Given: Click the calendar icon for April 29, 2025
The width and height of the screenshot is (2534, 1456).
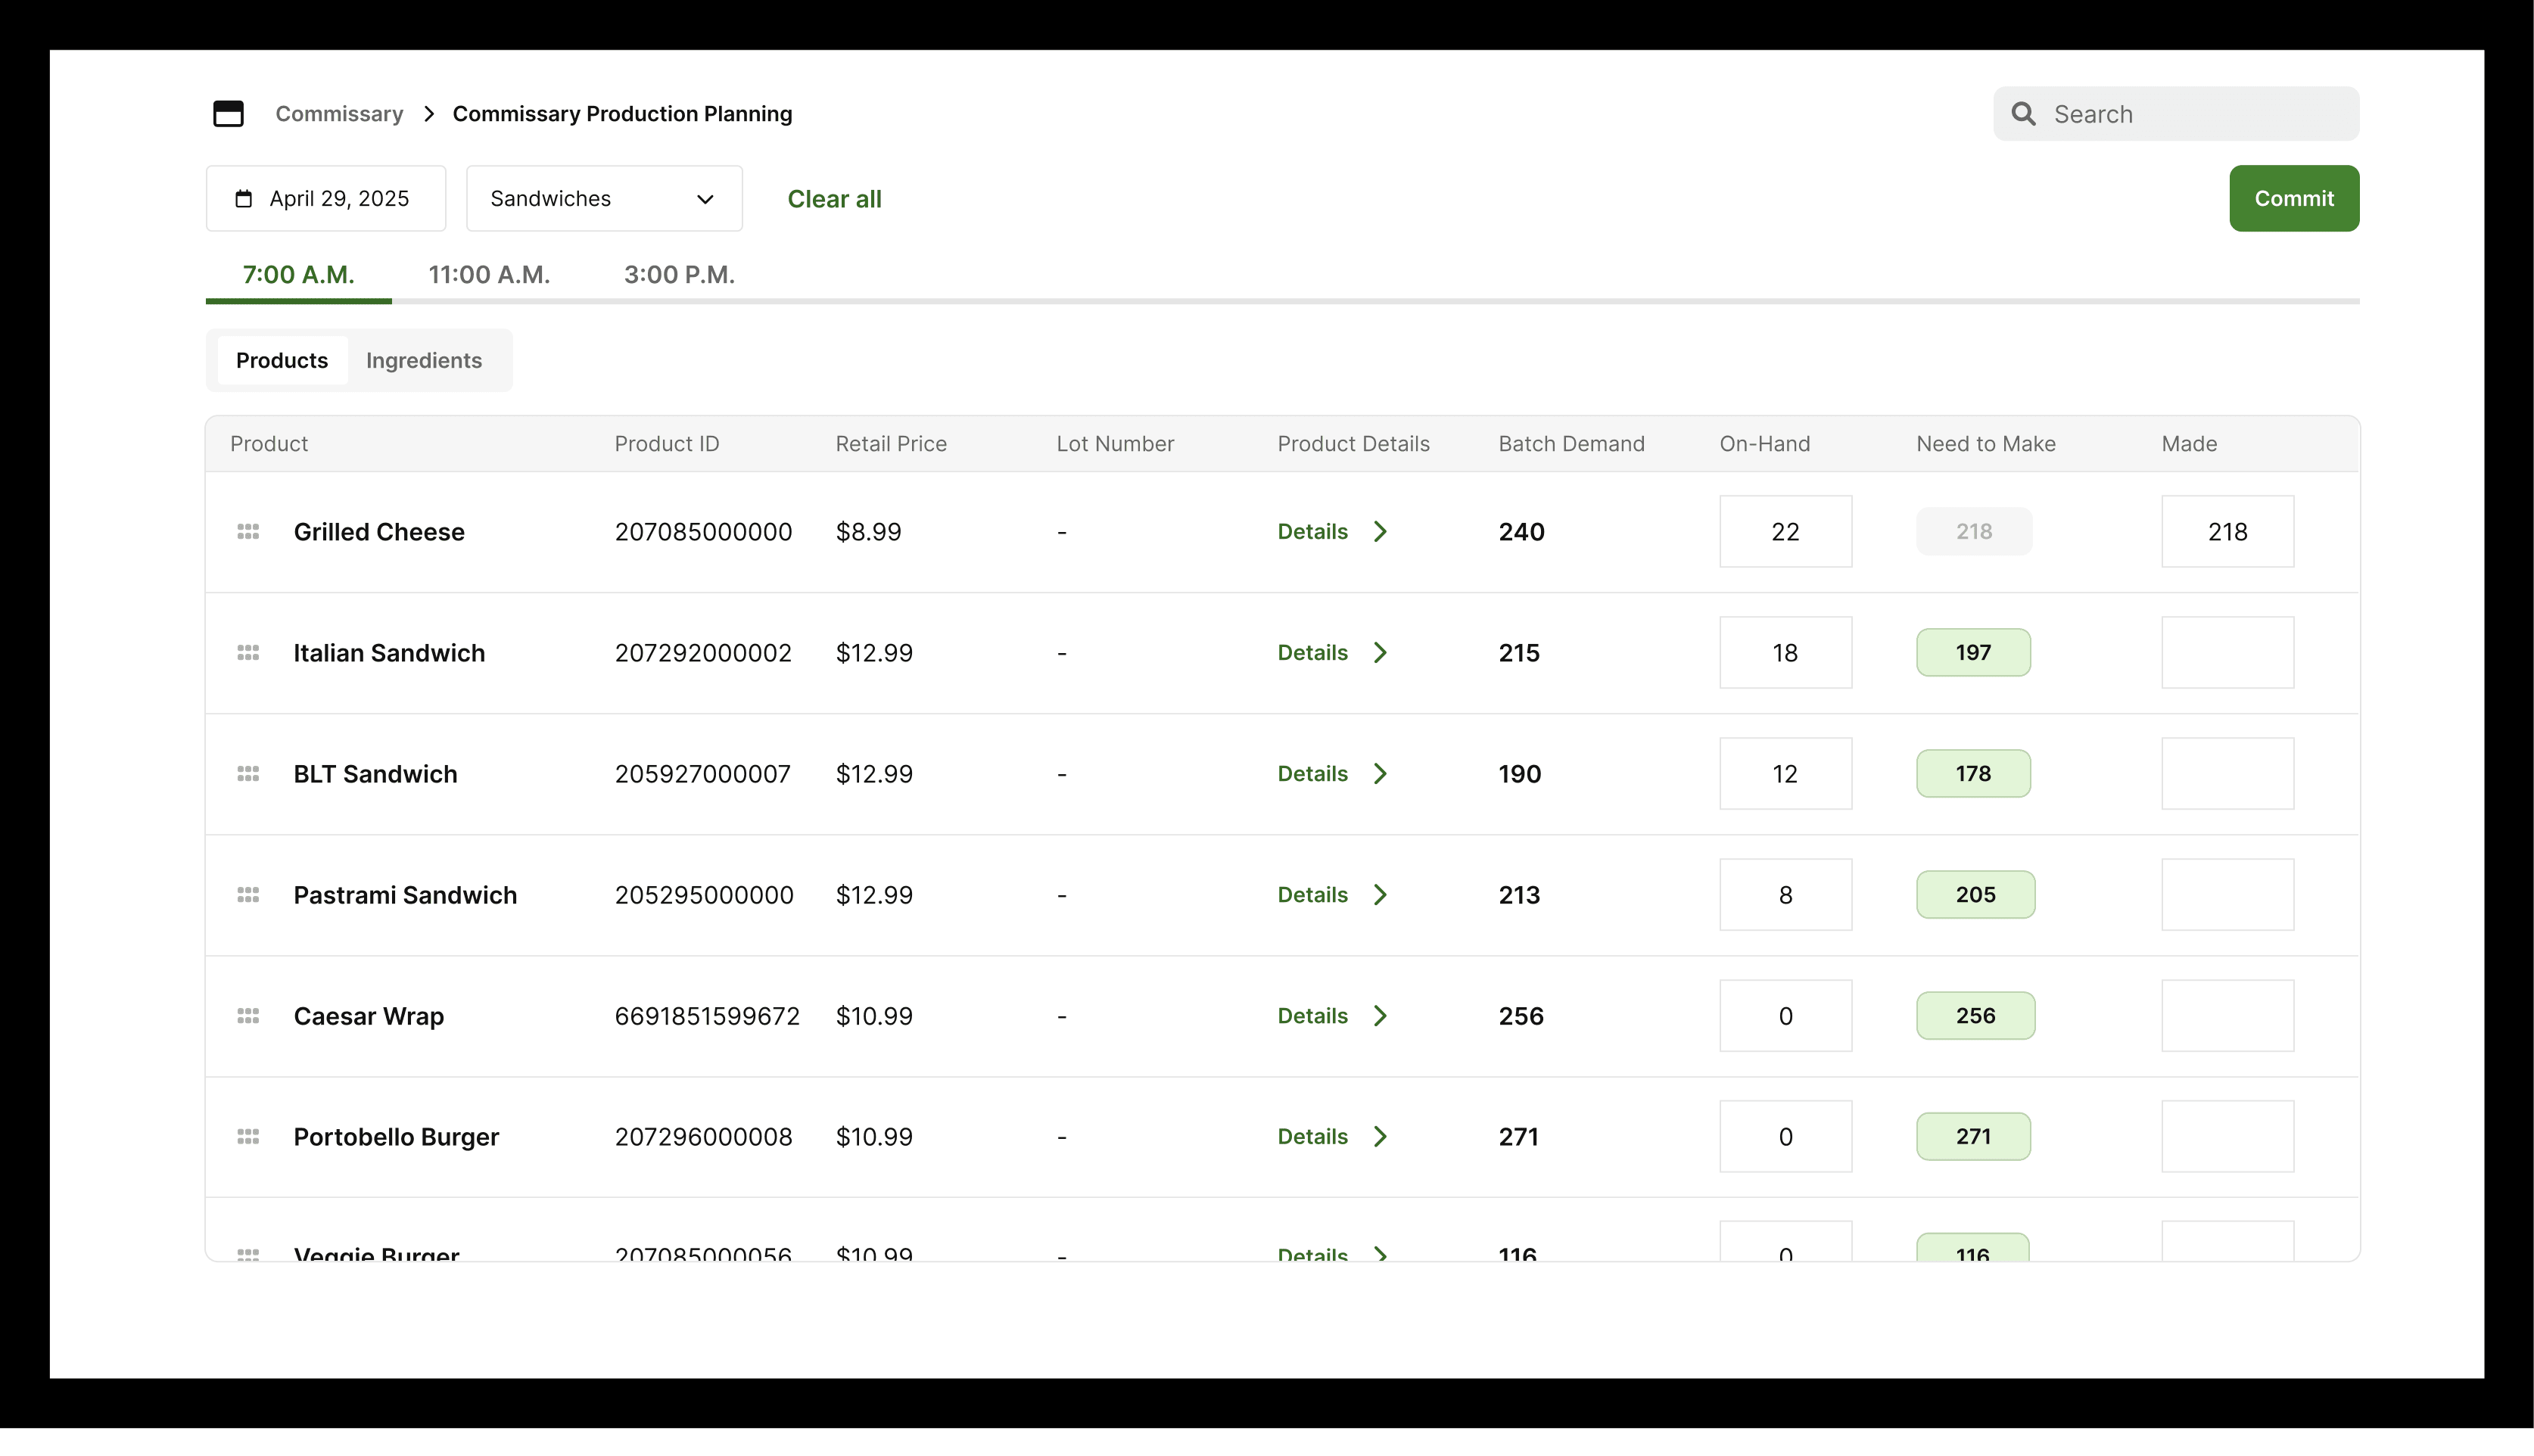Looking at the screenshot, I should (243, 199).
